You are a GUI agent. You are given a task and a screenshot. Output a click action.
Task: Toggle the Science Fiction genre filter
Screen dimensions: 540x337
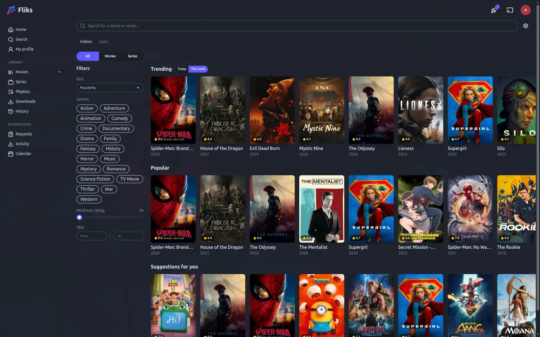[95, 179]
